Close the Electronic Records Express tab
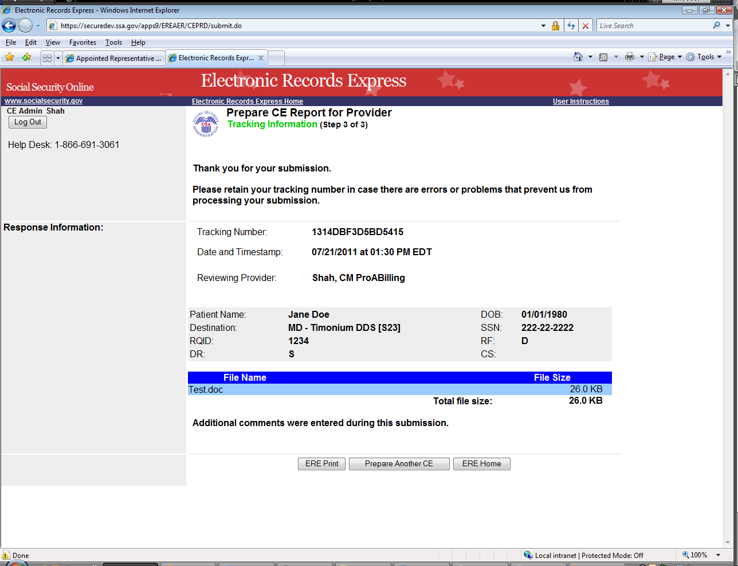 tap(261, 58)
